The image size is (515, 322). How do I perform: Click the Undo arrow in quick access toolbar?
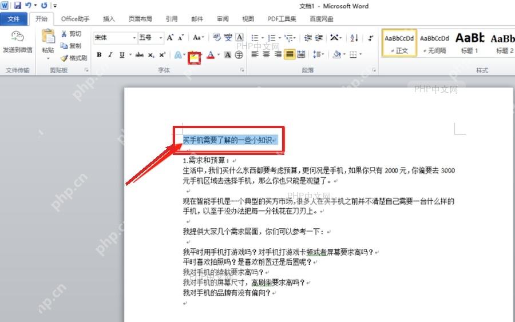pyautogui.click(x=28, y=5)
